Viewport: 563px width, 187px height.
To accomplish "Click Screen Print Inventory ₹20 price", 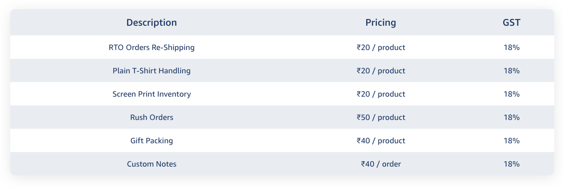I will [x=381, y=94].
